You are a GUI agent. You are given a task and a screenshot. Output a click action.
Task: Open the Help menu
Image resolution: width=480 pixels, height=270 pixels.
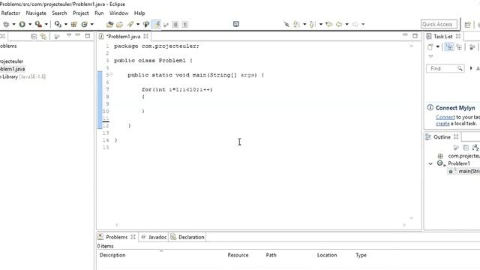coord(139,13)
